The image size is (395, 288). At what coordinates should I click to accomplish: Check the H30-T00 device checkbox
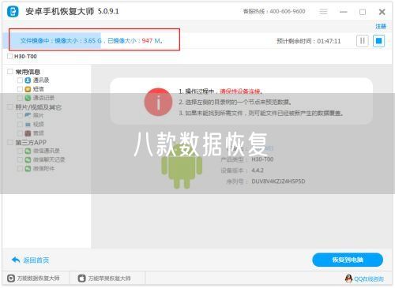[10, 56]
